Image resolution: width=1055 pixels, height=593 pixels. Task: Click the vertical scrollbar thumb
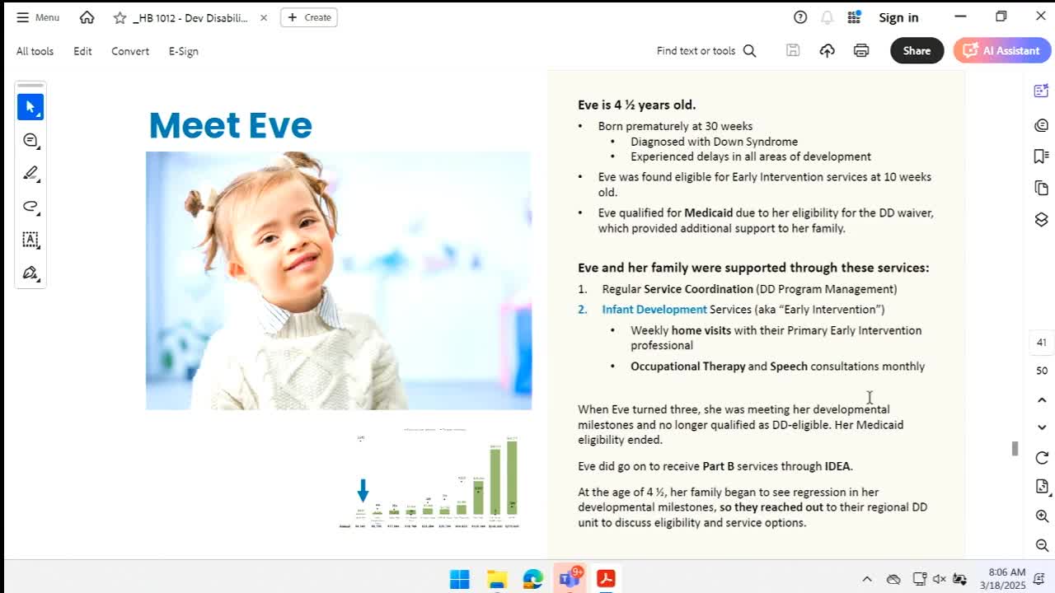tap(1015, 449)
